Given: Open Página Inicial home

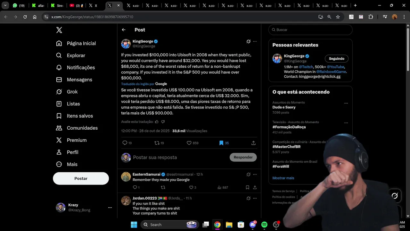Looking at the screenshot, I should 76,43.
